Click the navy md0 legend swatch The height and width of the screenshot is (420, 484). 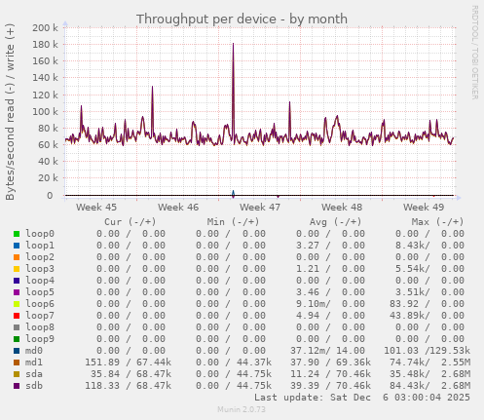click(x=17, y=351)
